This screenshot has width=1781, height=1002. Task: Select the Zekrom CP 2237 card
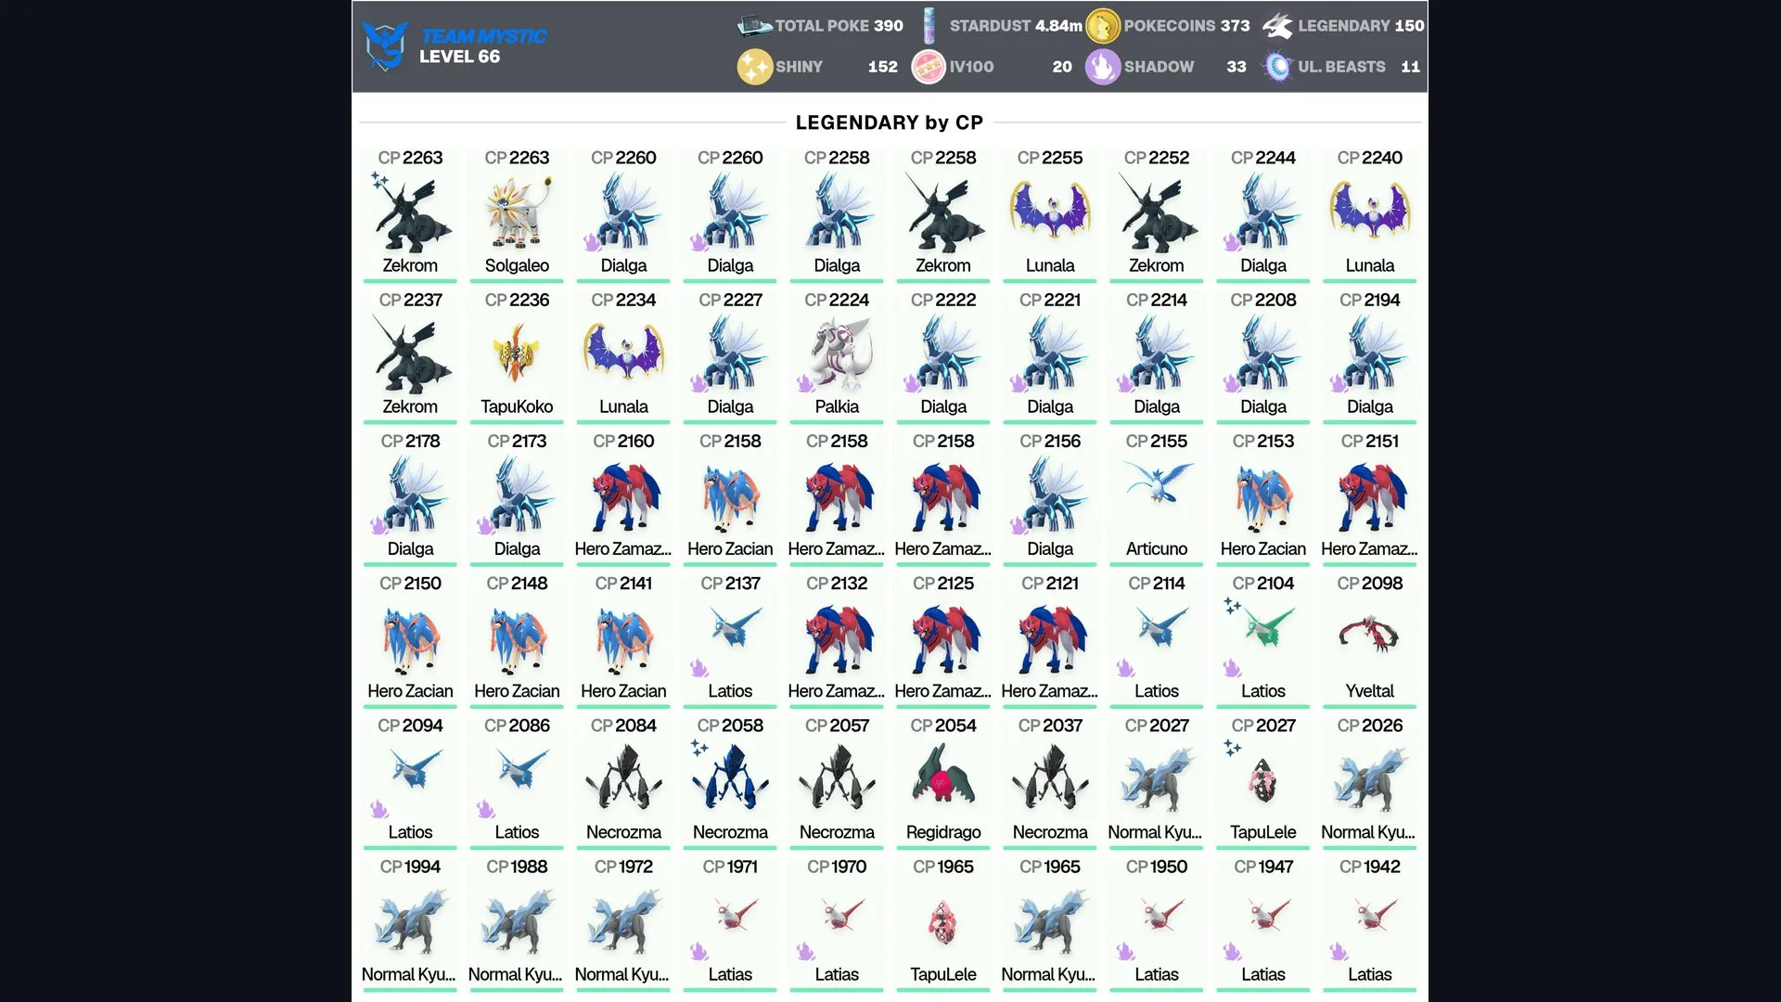tap(410, 355)
